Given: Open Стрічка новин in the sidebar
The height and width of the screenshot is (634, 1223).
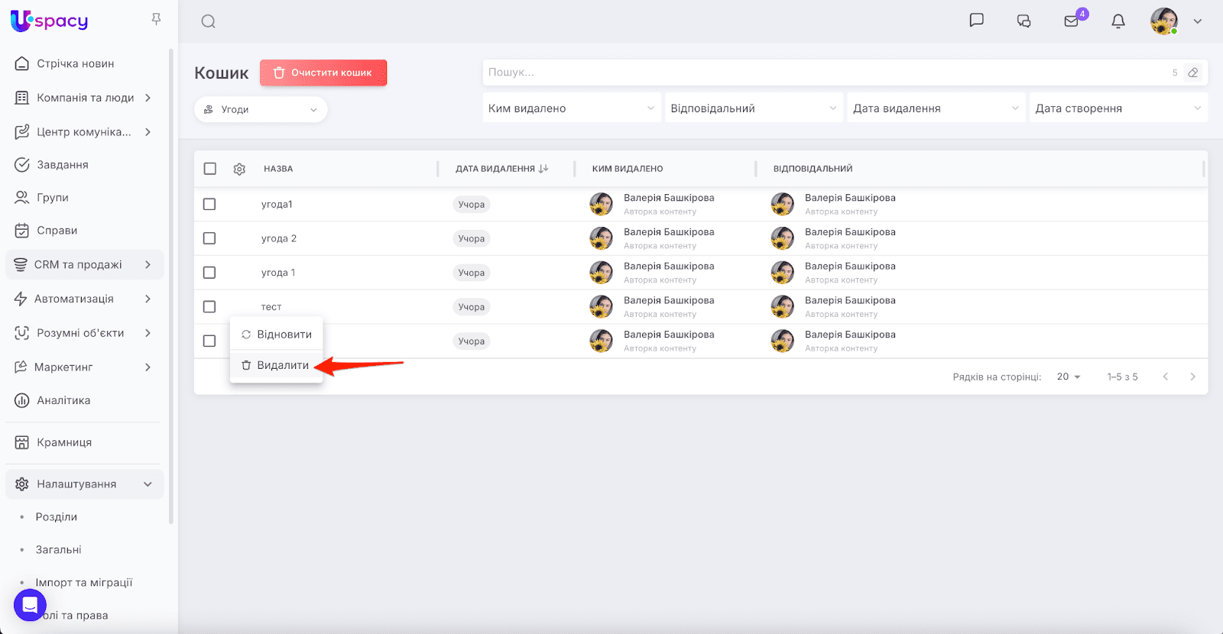Looking at the screenshot, I should coord(75,63).
